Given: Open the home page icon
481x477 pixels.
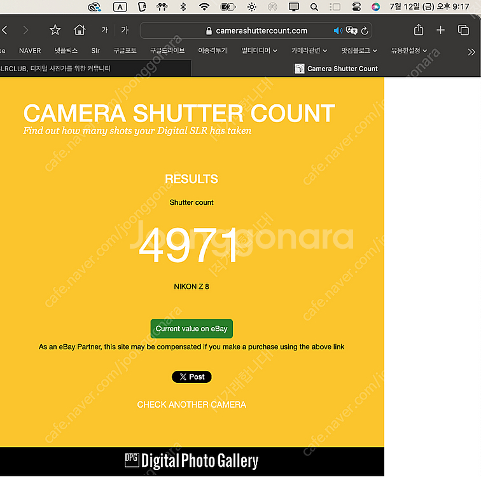Looking at the screenshot, I should (x=80, y=30).
